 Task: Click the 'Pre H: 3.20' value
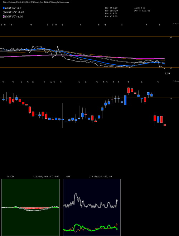111,11
